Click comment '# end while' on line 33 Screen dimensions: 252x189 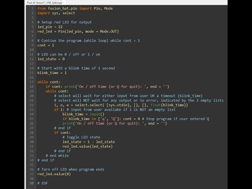[x=57, y=156]
